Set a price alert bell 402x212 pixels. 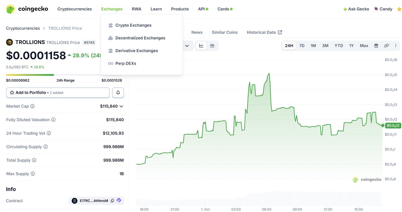118,93
